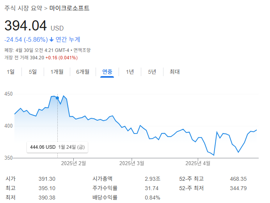Click the 2025년 3월 axis label
270x203 pixels.
(x=132, y=163)
